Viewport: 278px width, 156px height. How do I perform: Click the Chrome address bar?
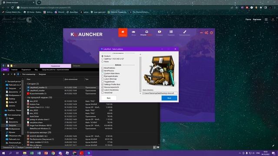coord(122,8)
